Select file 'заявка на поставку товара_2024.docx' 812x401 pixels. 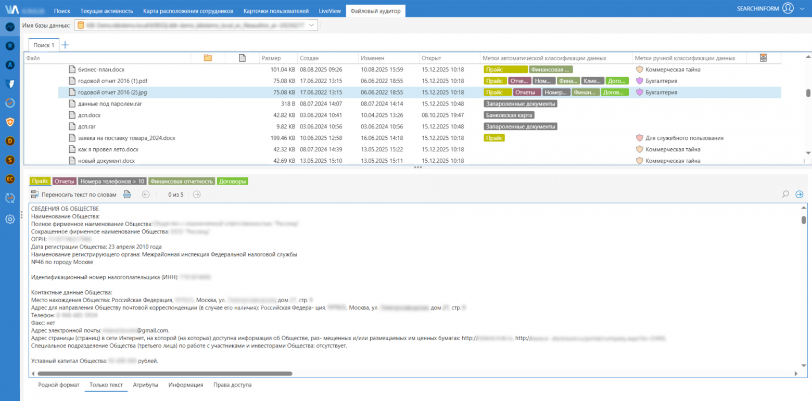coord(126,138)
